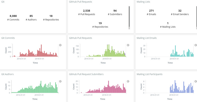This screenshot has width=197, height=102.
Task: Click the 85 authors value
Action: pos(31,16)
